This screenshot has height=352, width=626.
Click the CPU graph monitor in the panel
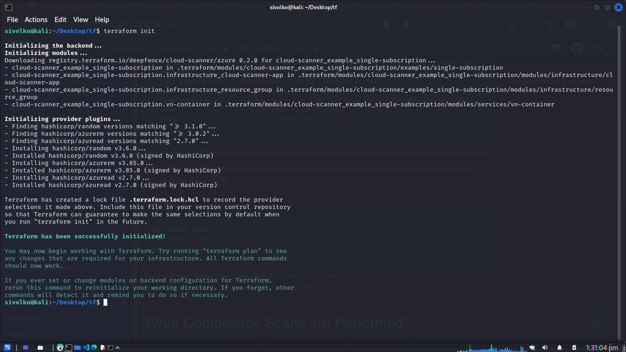493,348
